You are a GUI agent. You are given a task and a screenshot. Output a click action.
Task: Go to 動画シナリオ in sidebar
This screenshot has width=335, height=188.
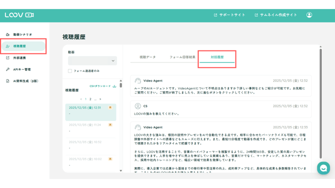click(22, 34)
